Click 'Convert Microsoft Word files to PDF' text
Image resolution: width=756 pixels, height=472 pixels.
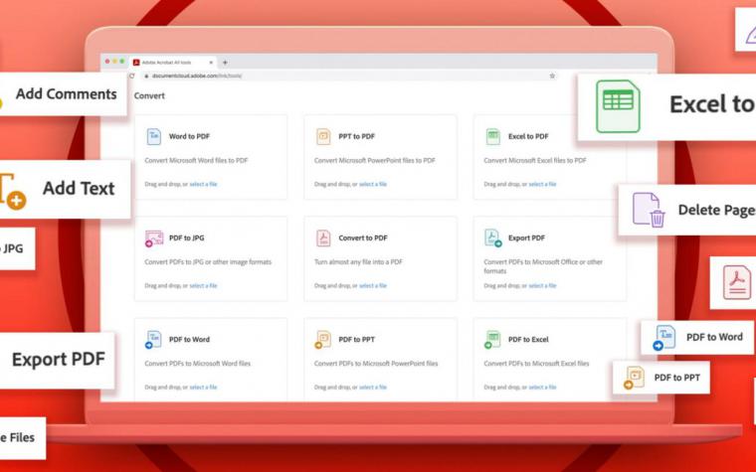click(196, 160)
